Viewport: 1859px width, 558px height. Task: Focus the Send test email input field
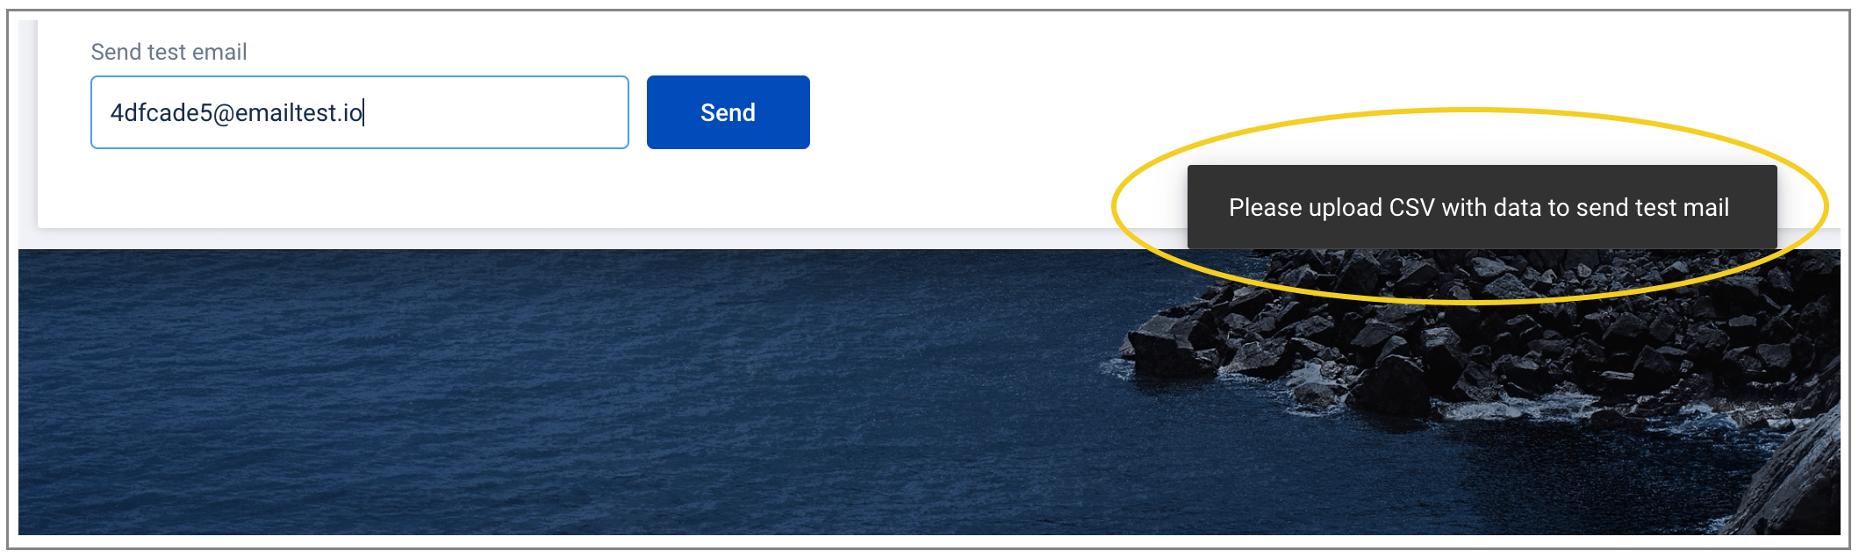coord(360,112)
